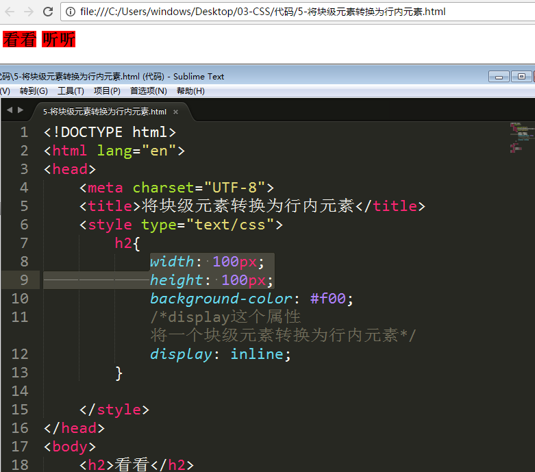Image resolution: width=535 pixels, height=472 pixels.
Task: Click the browser back arrow
Action: (x=10, y=12)
